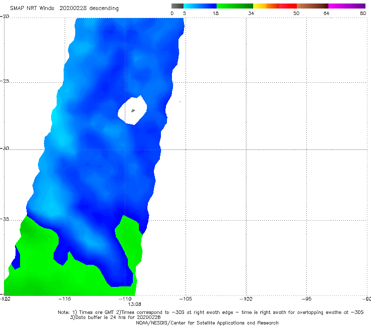
Task: Select the green 18-34 colorbar segment
Action: pos(235,6)
